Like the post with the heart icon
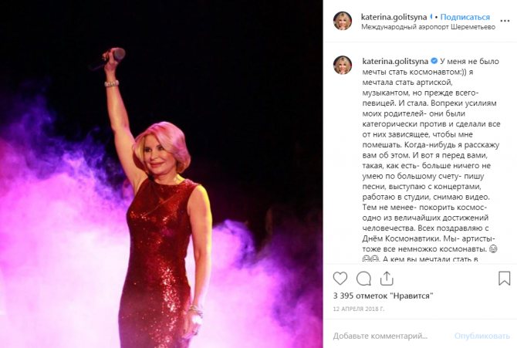This screenshot has height=348, width=517. click(340, 279)
